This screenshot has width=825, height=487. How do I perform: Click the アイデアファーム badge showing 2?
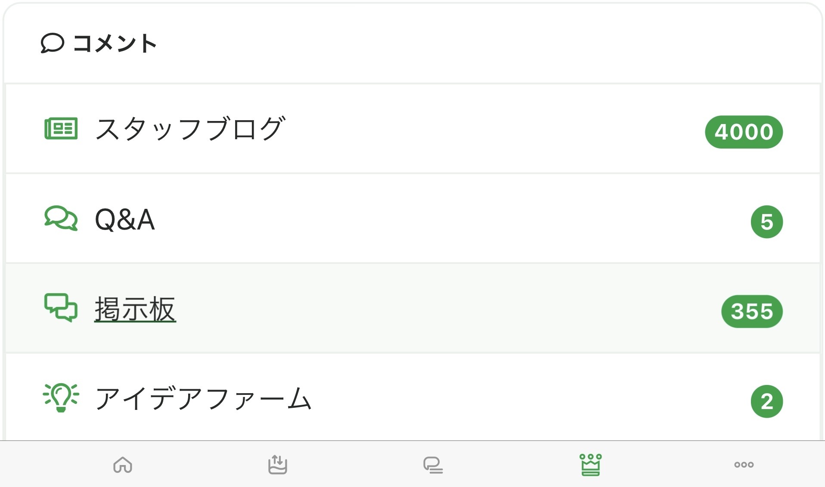tap(766, 401)
